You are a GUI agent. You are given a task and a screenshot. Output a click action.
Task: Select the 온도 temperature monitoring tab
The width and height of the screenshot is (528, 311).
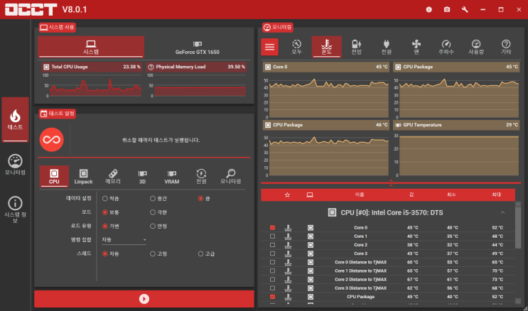(327, 47)
